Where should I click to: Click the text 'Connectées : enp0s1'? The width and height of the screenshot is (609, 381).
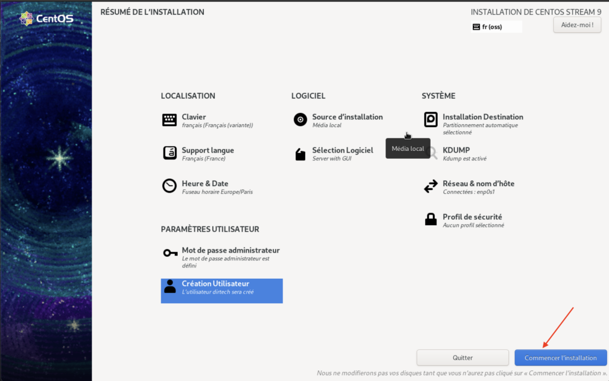469,192
